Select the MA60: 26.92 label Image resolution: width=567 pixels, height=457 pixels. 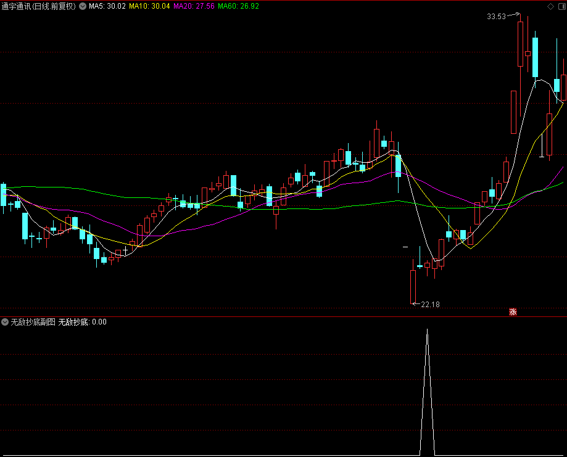[x=238, y=6]
